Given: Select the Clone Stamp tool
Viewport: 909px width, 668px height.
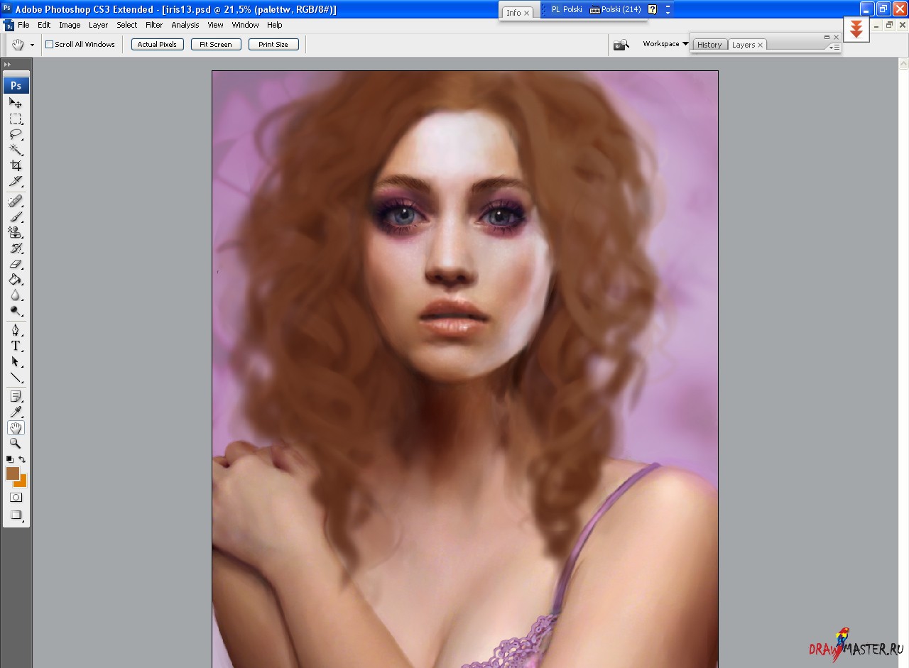Looking at the screenshot, I should tap(16, 233).
